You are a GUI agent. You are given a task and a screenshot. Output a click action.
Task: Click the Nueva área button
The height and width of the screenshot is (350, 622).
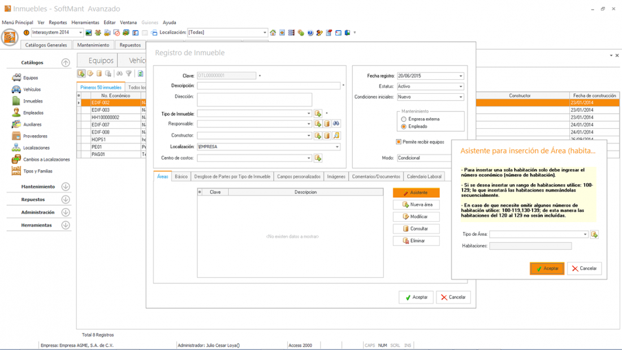click(416, 205)
